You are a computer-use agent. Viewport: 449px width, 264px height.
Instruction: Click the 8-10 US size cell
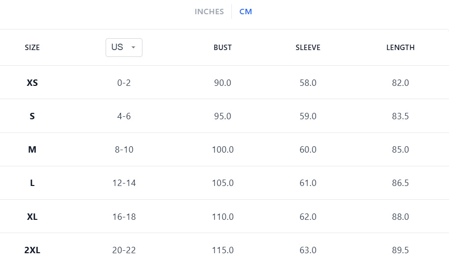click(x=124, y=150)
